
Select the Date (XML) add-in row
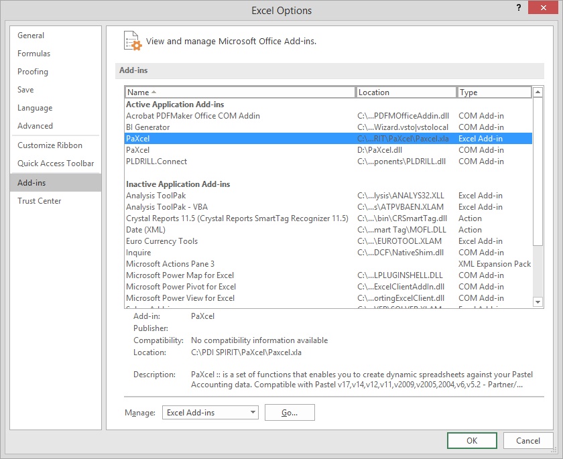point(328,230)
